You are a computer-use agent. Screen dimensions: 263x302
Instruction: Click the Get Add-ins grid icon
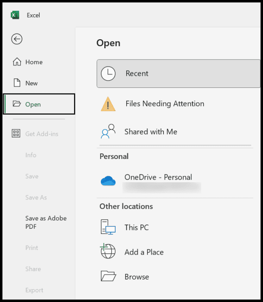click(16, 134)
